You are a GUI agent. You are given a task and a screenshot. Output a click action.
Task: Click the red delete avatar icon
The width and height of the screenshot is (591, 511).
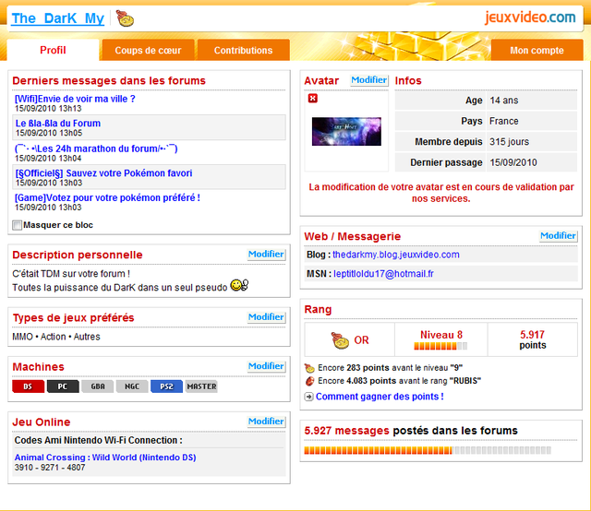[x=312, y=99]
